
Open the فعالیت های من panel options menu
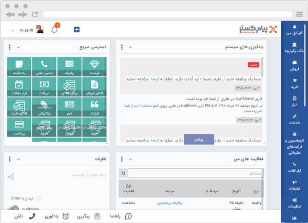122,159
